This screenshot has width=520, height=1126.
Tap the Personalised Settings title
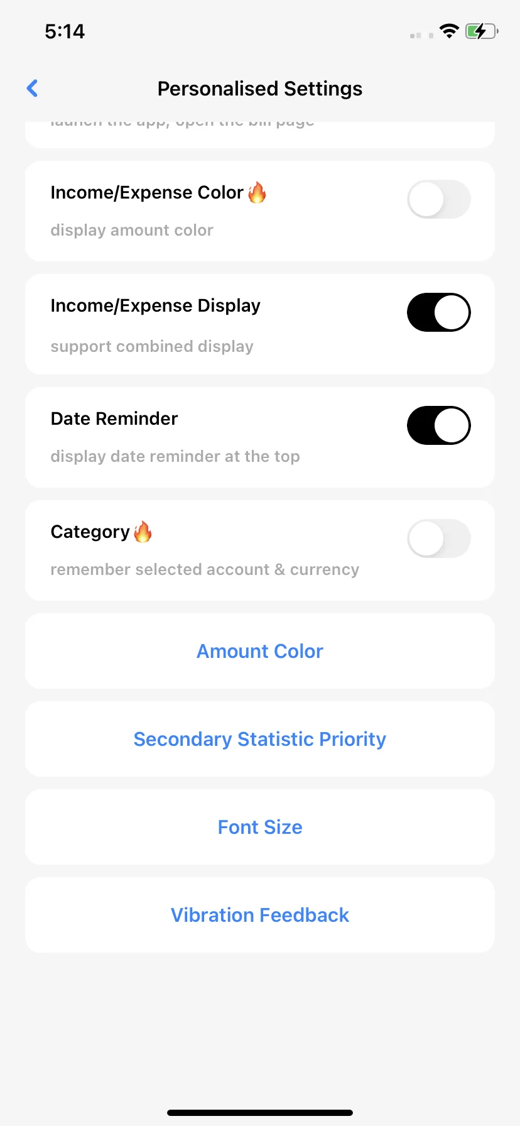pos(260,89)
